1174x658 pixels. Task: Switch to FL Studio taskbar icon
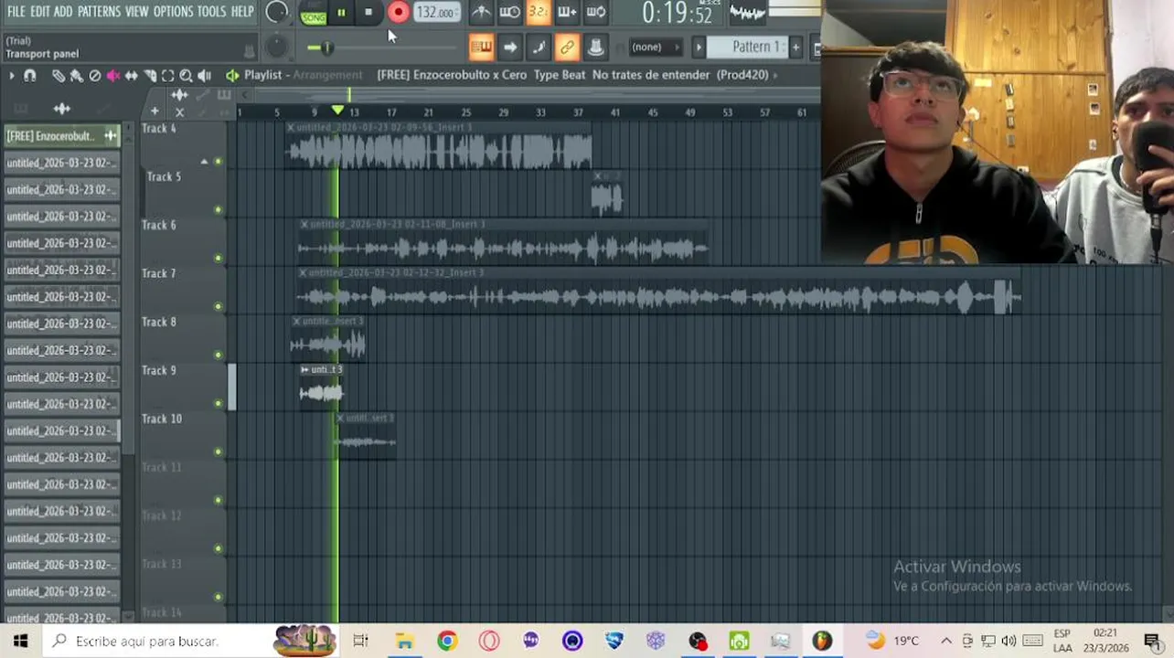click(822, 641)
